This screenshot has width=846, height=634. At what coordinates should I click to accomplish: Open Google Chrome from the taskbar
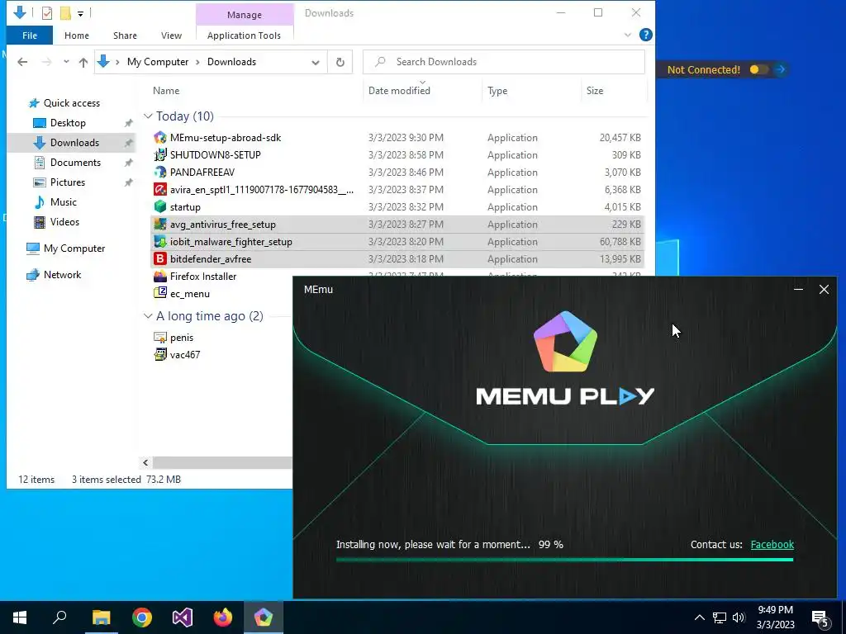[142, 617]
